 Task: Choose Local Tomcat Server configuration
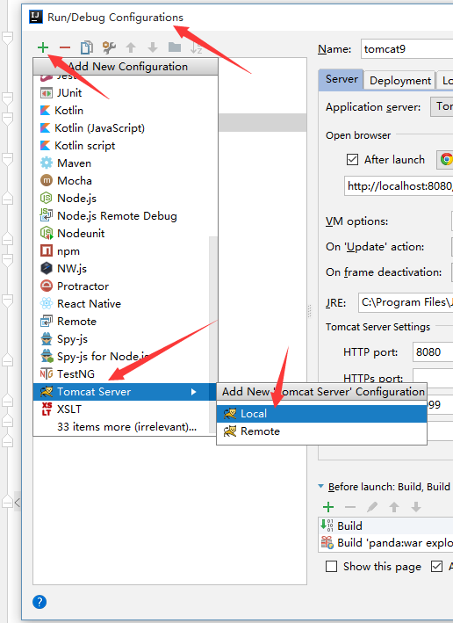(x=321, y=414)
